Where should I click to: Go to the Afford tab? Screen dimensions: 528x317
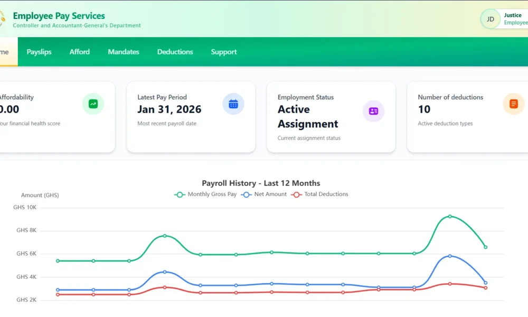(80, 52)
